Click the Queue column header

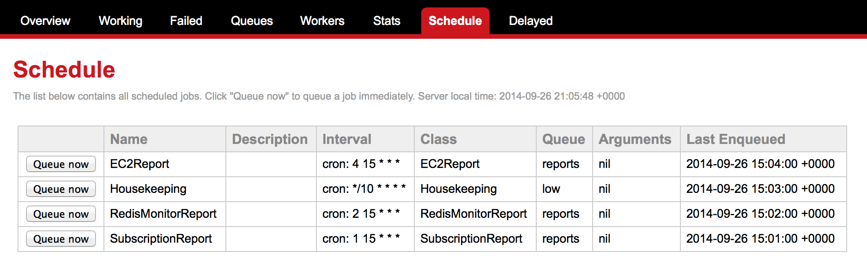click(x=564, y=139)
